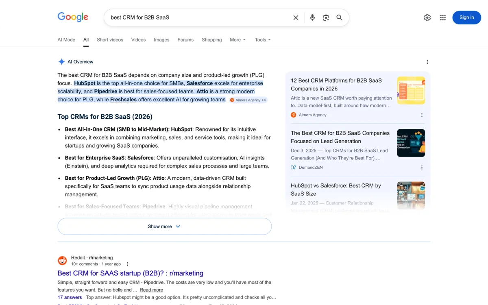The image size is (488, 305).
Task: Click thumbnail of DemandZEN lead generation card
Action: (x=411, y=143)
